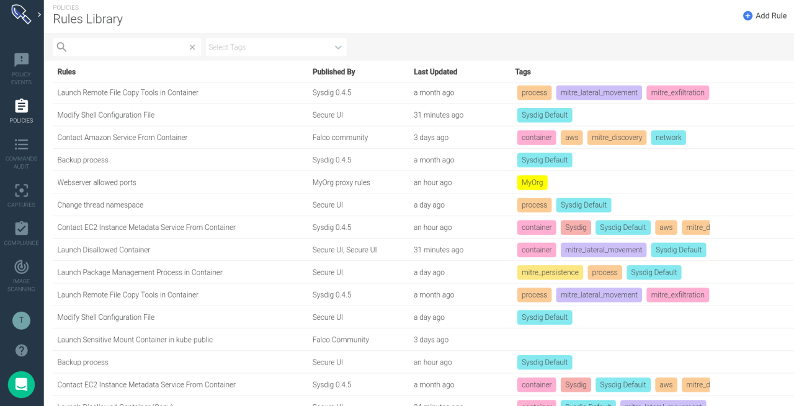Open the green chat support bubble
Image resolution: width=794 pixels, height=406 pixels.
click(x=21, y=385)
